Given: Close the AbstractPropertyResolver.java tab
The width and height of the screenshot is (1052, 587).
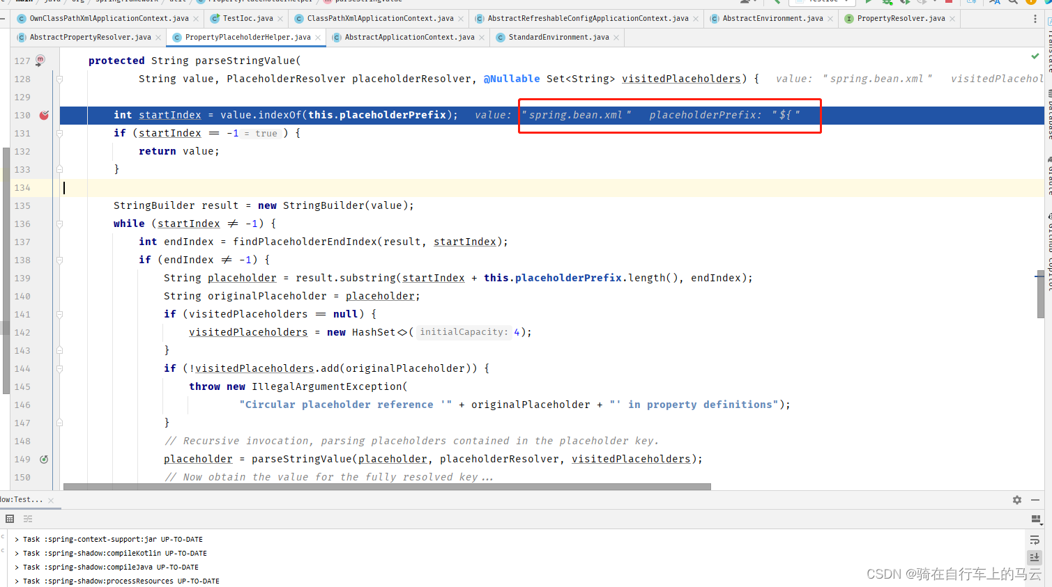Looking at the screenshot, I should [158, 38].
